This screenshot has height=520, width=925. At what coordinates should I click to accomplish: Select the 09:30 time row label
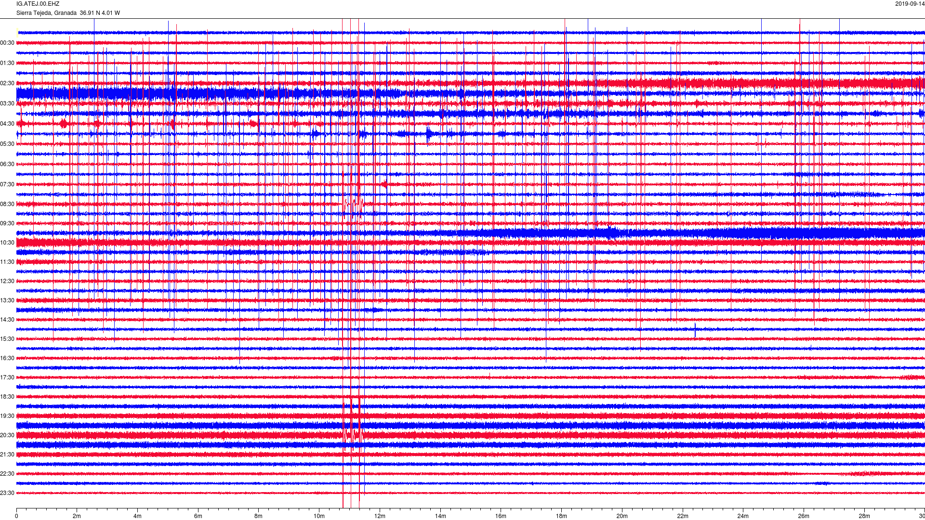7,223
